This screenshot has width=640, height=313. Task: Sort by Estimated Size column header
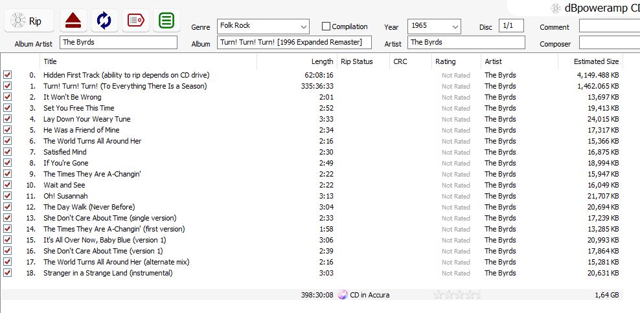595,61
